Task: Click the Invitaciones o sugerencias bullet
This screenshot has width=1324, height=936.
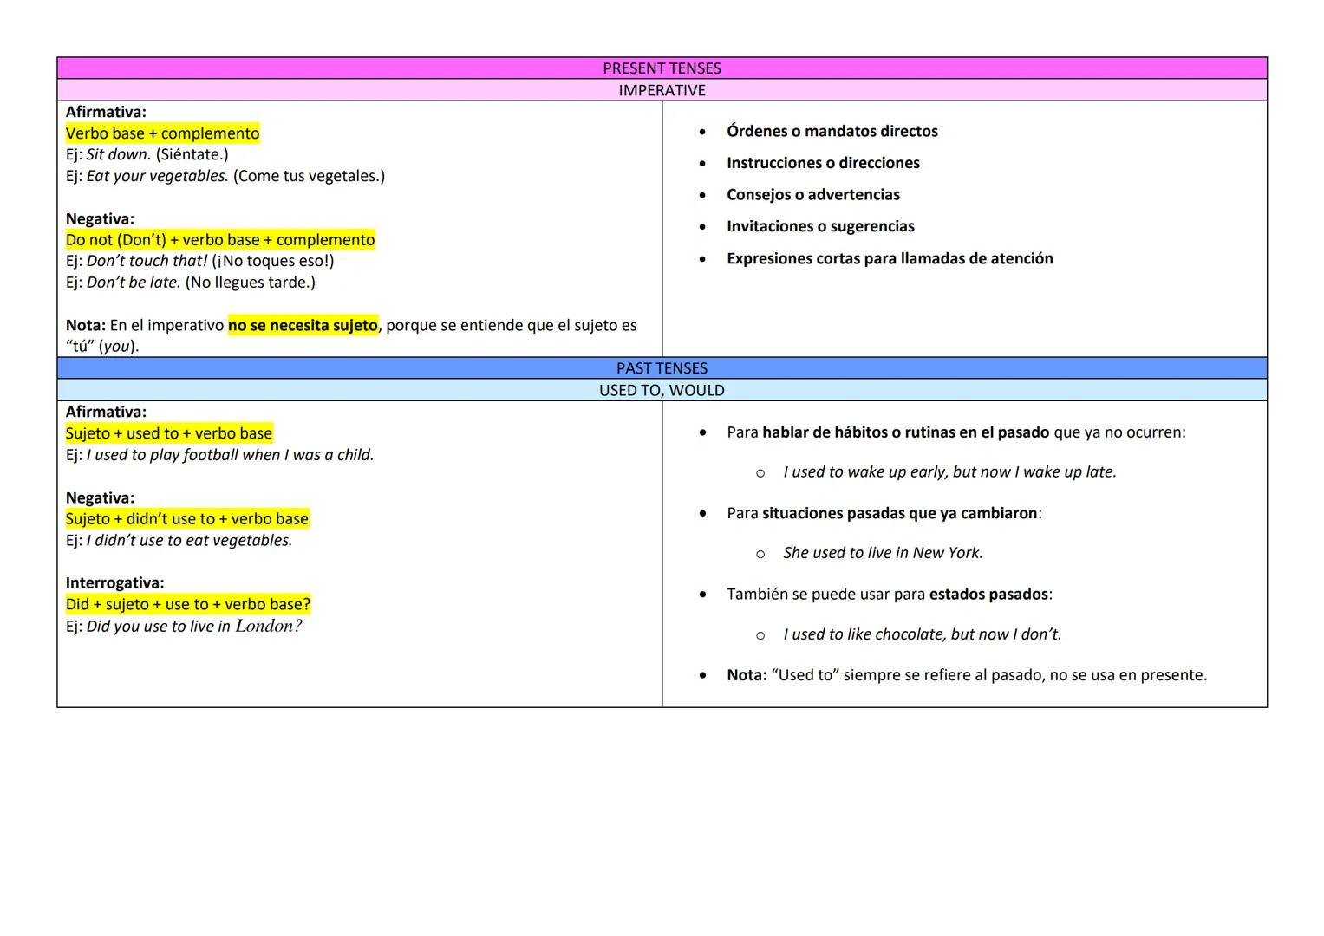Action: 820,226
